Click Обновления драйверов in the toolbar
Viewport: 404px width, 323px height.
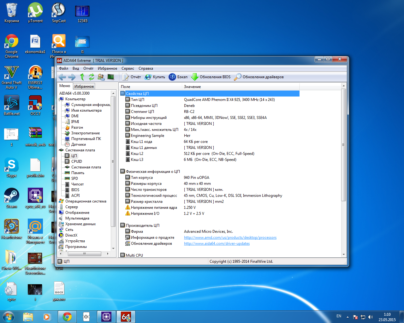pos(259,77)
